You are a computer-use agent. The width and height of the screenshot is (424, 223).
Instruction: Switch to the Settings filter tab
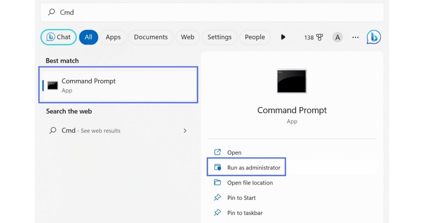[x=219, y=37]
